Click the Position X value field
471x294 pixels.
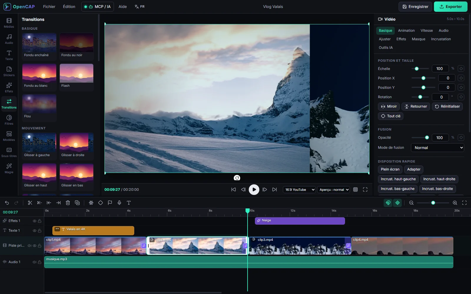pyautogui.click(x=447, y=78)
